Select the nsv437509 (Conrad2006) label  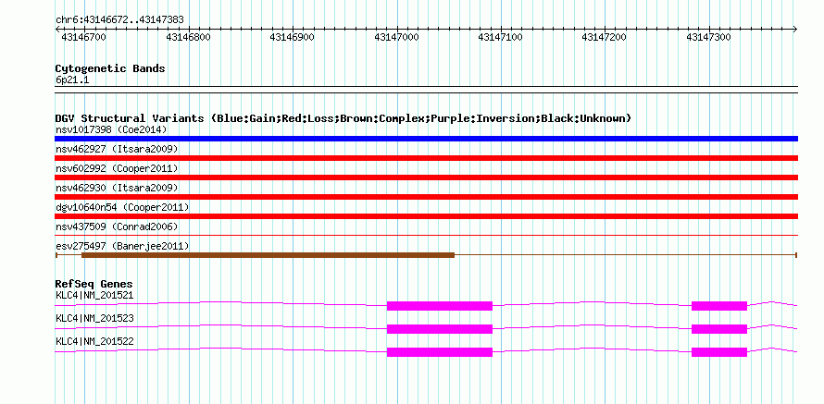tap(117, 226)
